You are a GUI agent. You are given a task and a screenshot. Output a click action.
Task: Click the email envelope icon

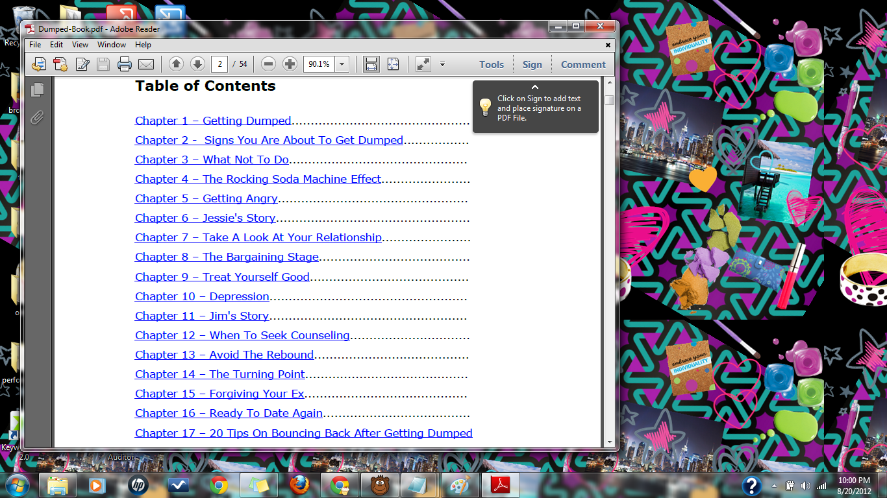click(x=145, y=64)
